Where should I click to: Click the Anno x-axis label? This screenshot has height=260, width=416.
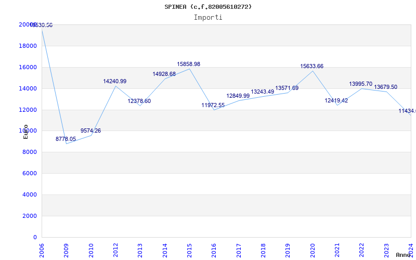(x=404, y=255)
